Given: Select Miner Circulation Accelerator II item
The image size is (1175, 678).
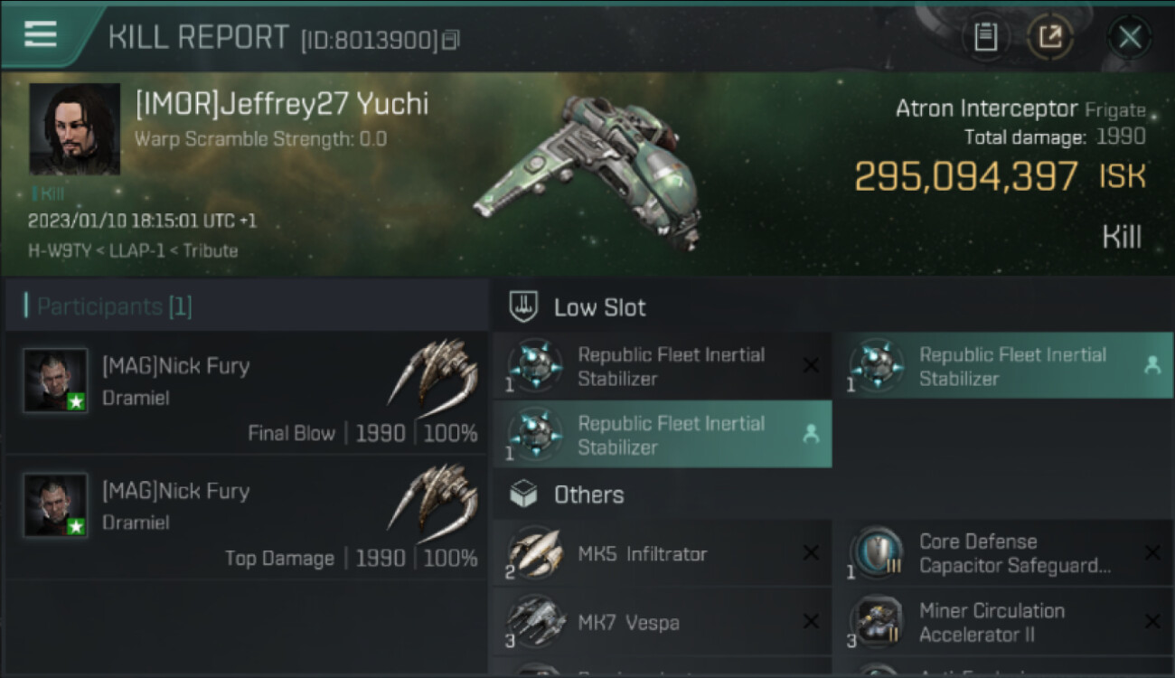Looking at the screenshot, I should [1002, 623].
